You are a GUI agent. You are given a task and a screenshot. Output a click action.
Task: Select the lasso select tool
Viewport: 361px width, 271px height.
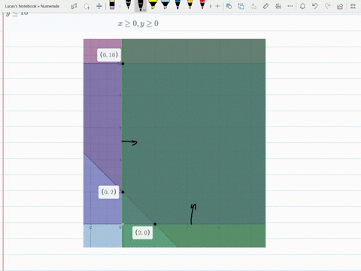[86, 6]
